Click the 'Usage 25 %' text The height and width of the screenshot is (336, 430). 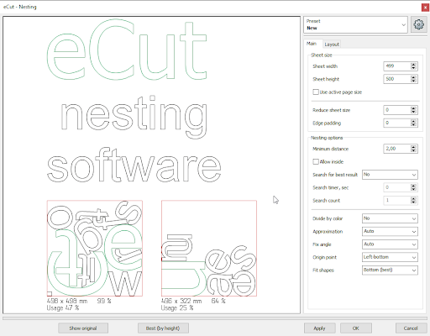coord(177,308)
